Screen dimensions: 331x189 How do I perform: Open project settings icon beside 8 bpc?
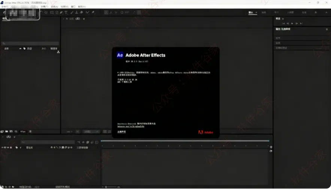16,131
